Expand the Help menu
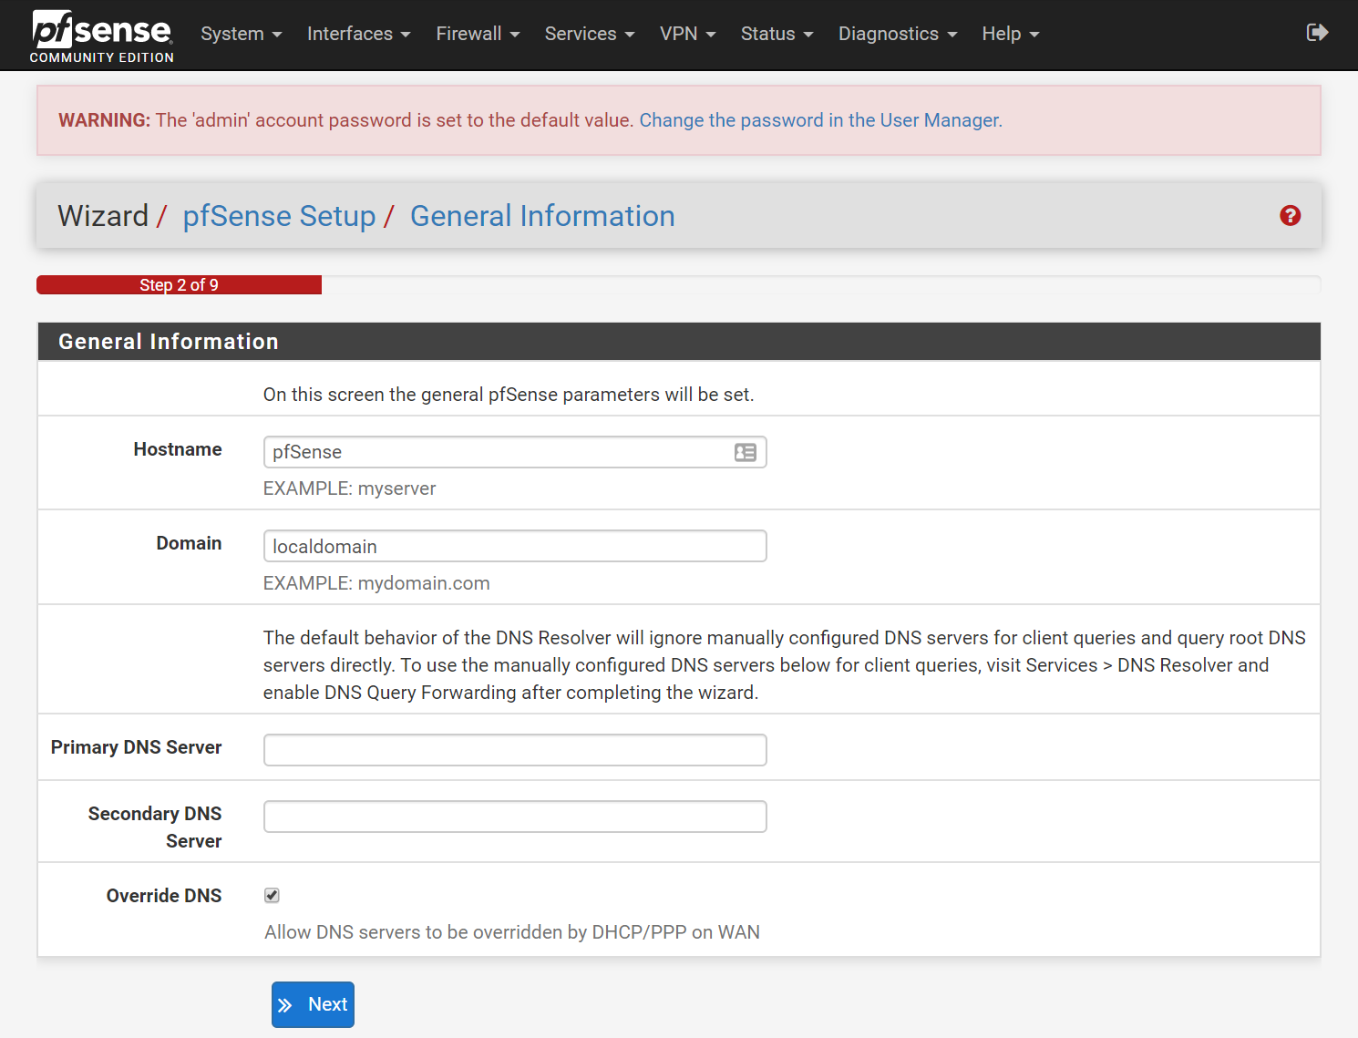Screen dimensions: 1358x1038 [x=1011, y=34]
